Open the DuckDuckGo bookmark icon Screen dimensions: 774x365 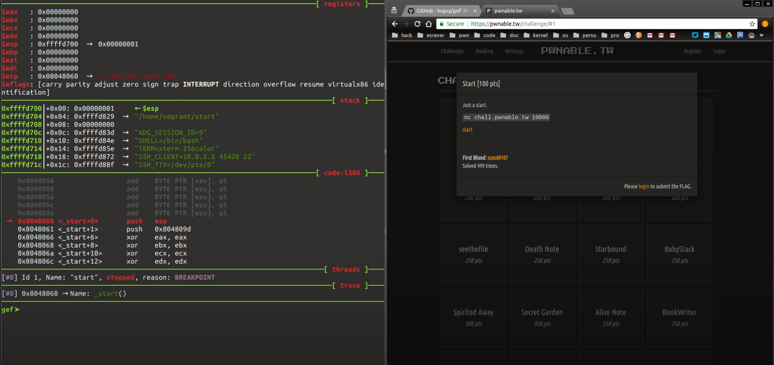(x=639, y=35)
